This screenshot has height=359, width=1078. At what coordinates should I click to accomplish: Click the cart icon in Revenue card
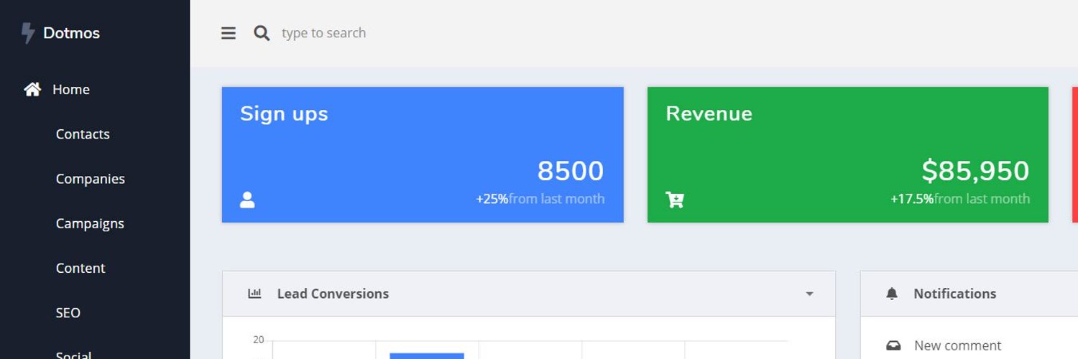tap(675, 200)
